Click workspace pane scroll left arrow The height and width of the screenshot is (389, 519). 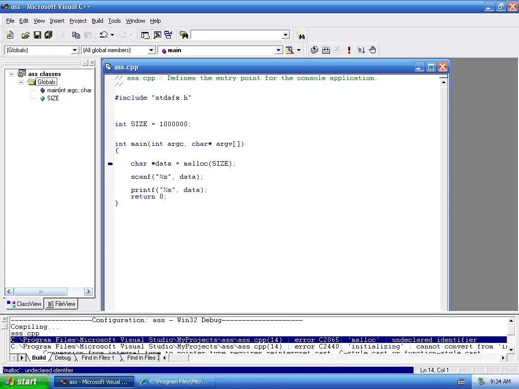9,291
